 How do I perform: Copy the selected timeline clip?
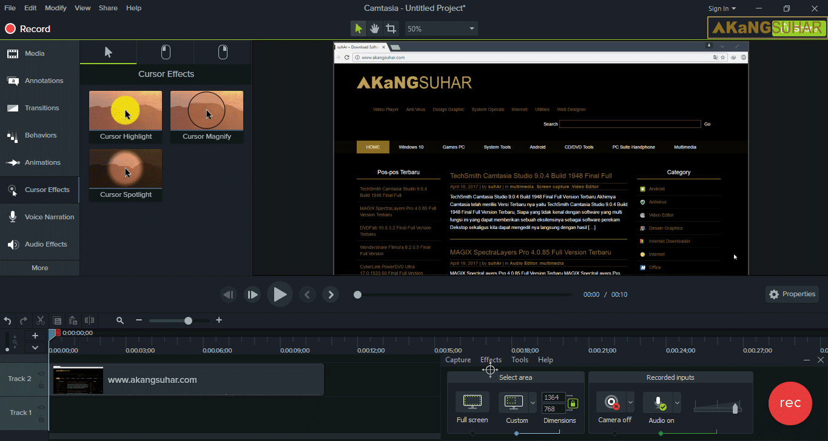57,320
